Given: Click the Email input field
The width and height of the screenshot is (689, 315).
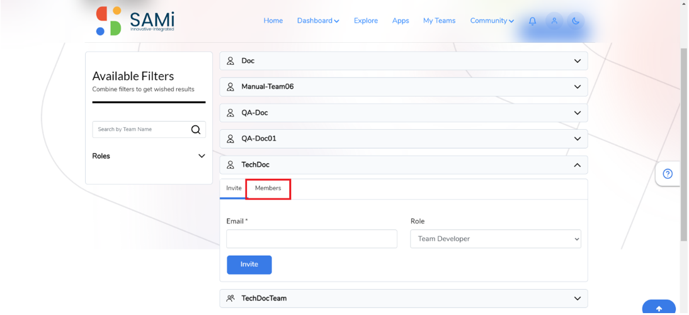Looking at the screenshot, I should tap(312, 239).
